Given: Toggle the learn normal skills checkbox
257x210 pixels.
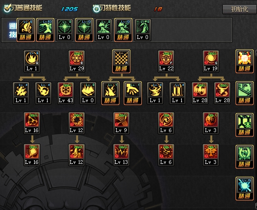Looking at the screenshot, I should (x=7, y=9).
